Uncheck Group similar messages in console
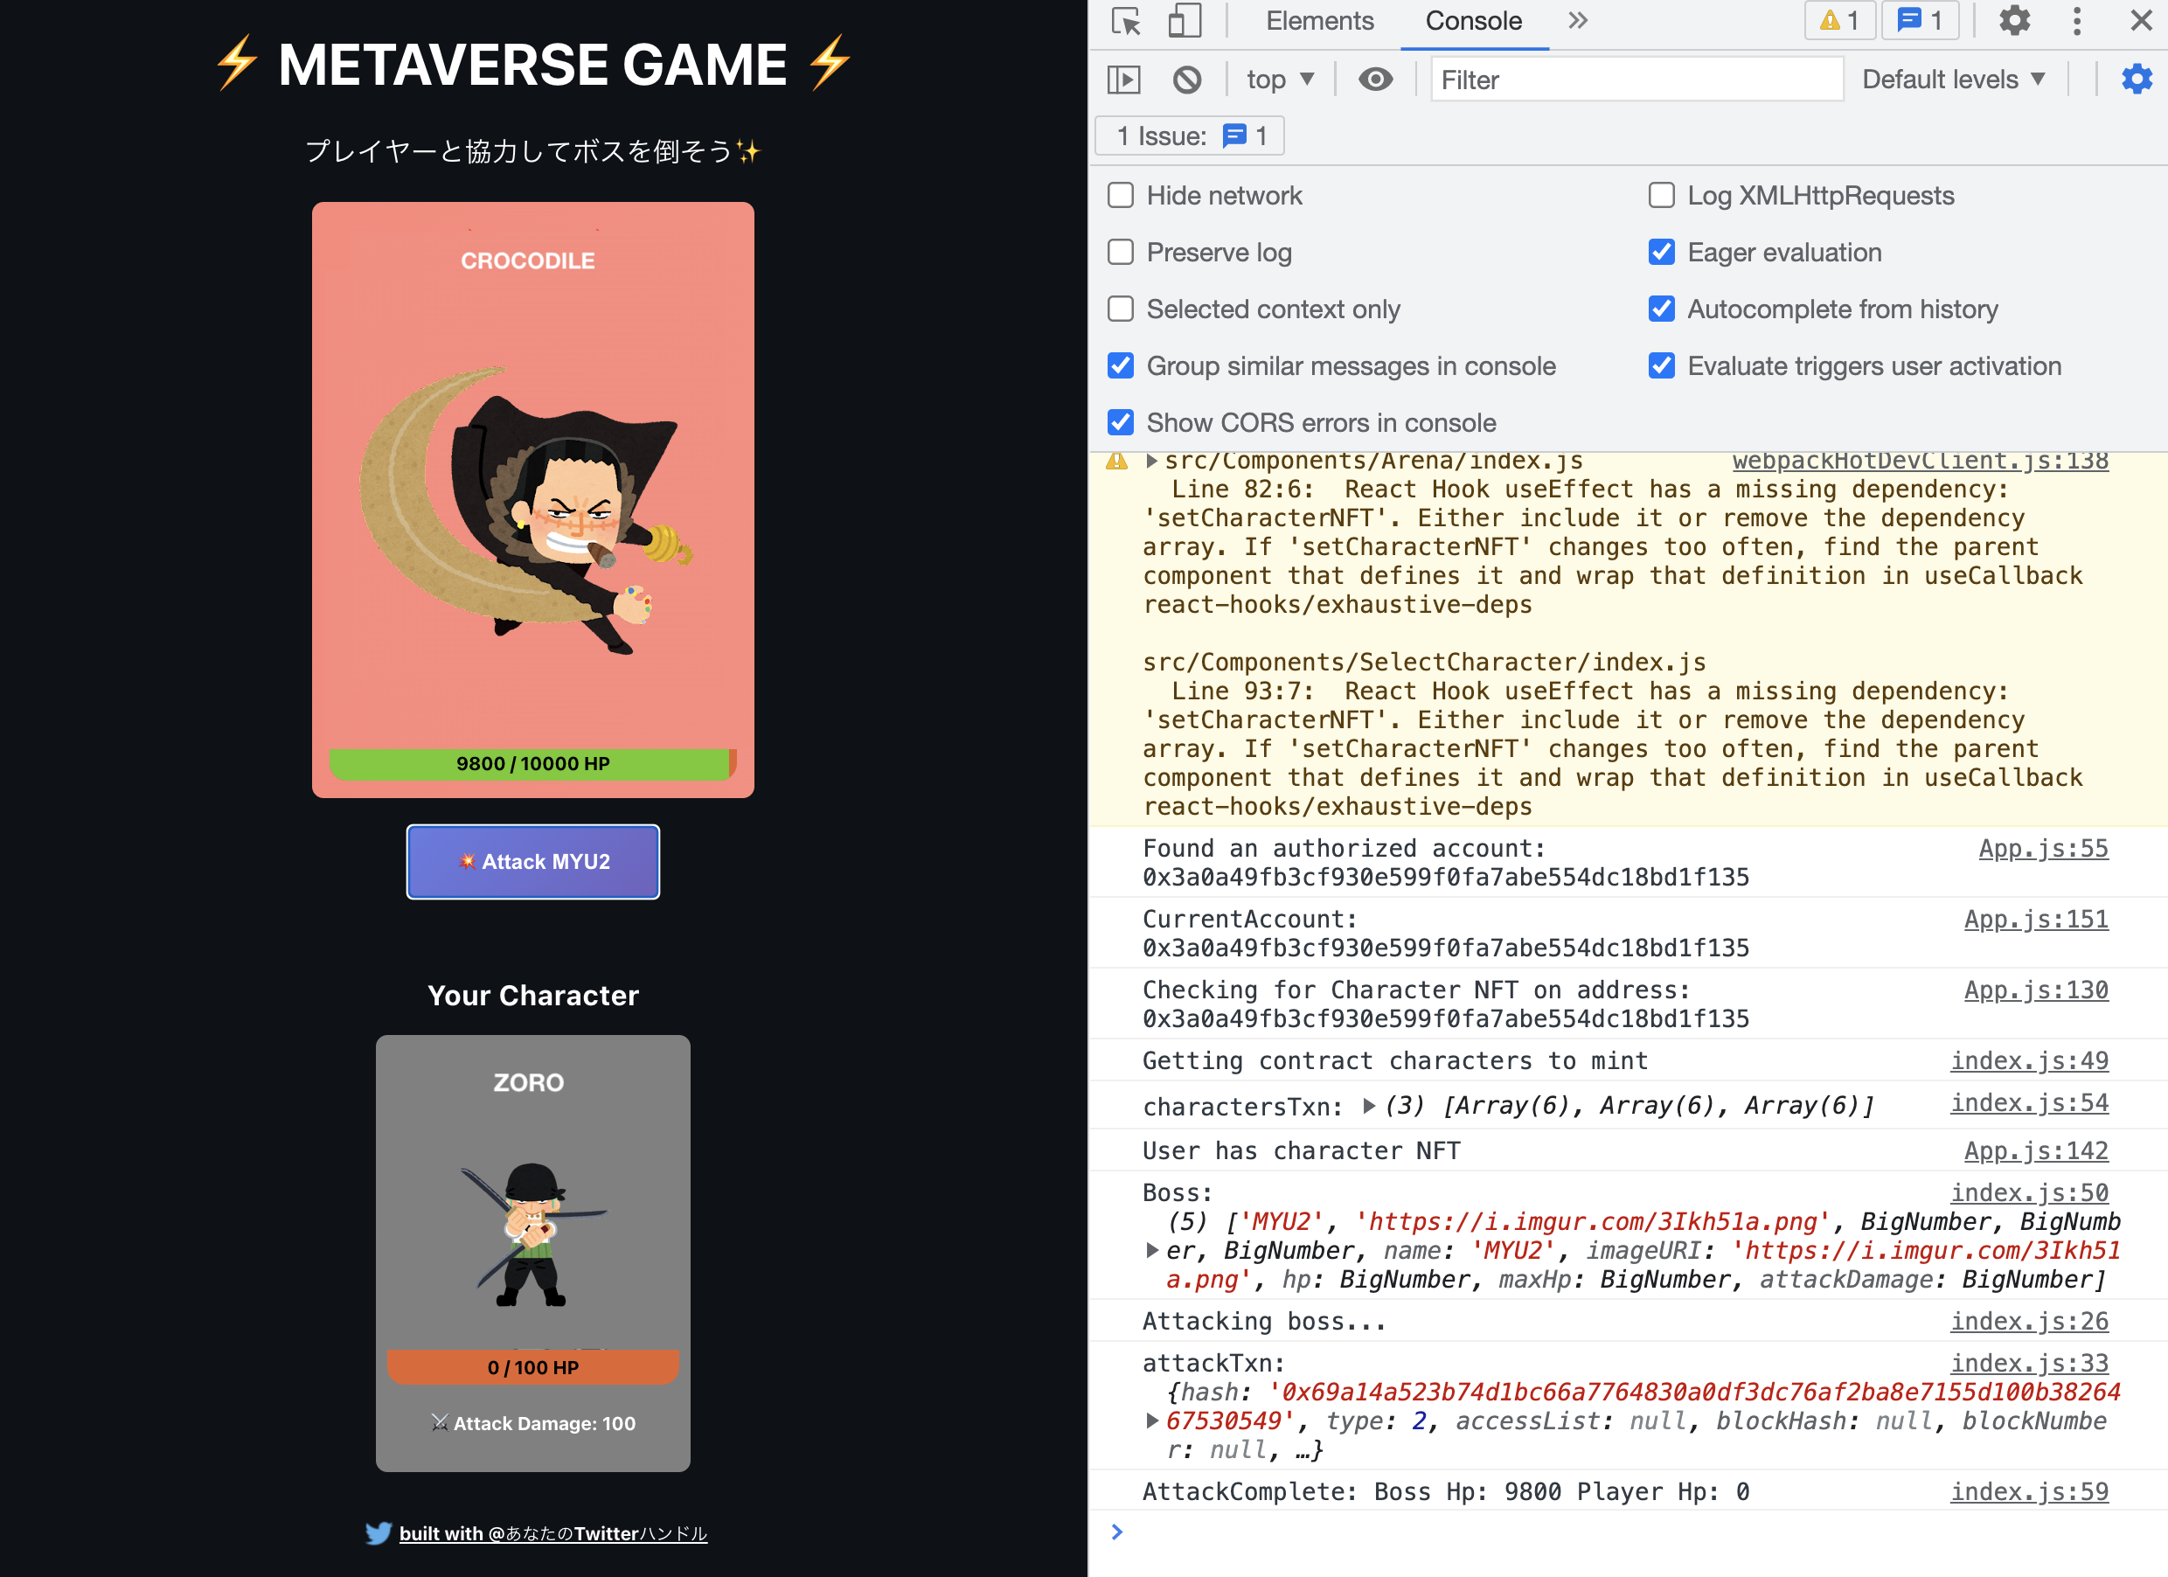The height and width of the screenshot is (1577, 2168). click(x=1121, y=366)
